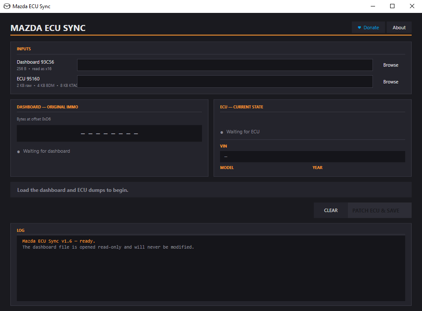Browse for the ECU 95160 file
The height and width of the screenshot is (311, 422).
[391, 82]
